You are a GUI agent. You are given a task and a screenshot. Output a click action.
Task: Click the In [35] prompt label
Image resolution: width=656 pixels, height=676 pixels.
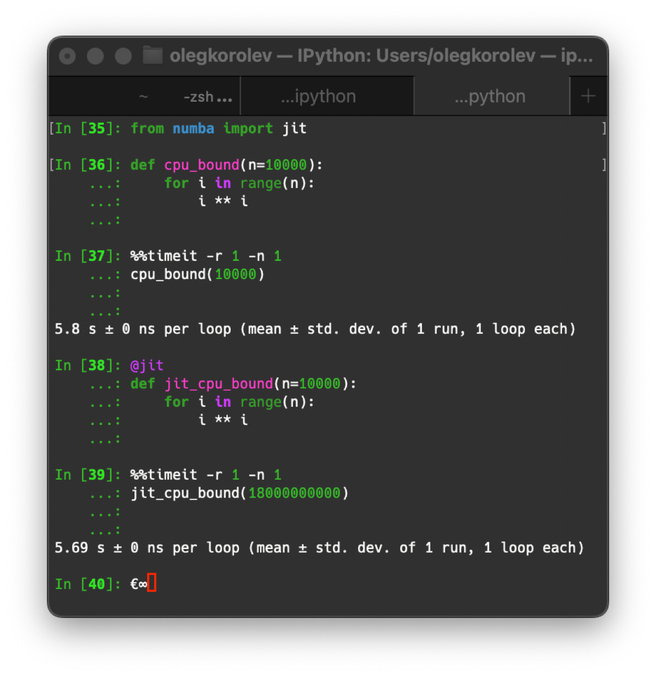tap(87, 129)
